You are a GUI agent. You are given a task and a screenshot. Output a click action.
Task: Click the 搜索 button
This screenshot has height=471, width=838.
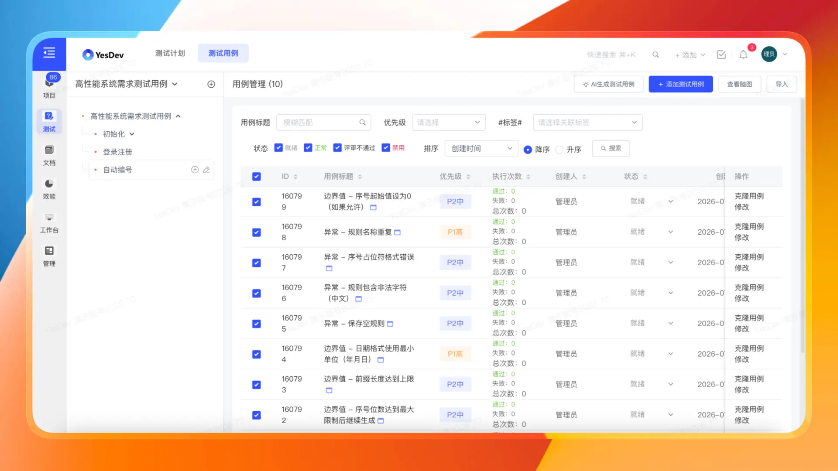point(611,148)
